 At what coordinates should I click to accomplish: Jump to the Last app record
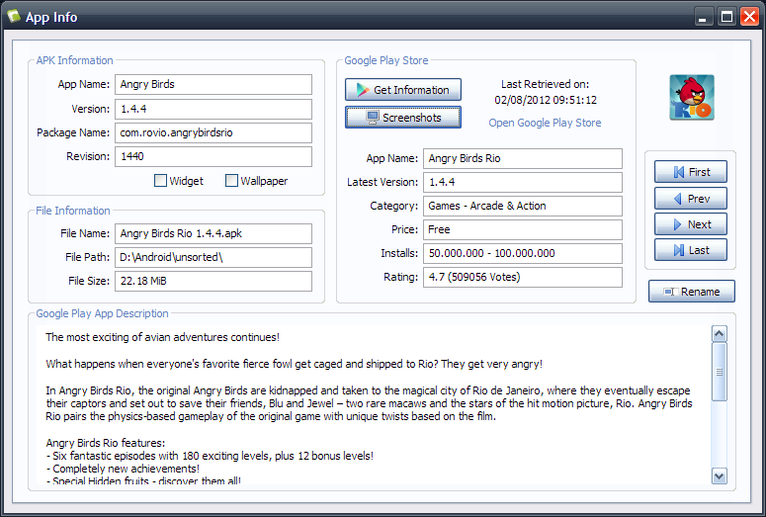point(691,250)
